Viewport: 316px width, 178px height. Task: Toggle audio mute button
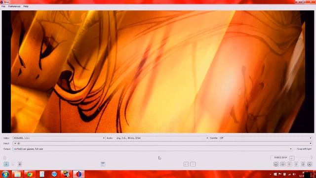point(292,158)
